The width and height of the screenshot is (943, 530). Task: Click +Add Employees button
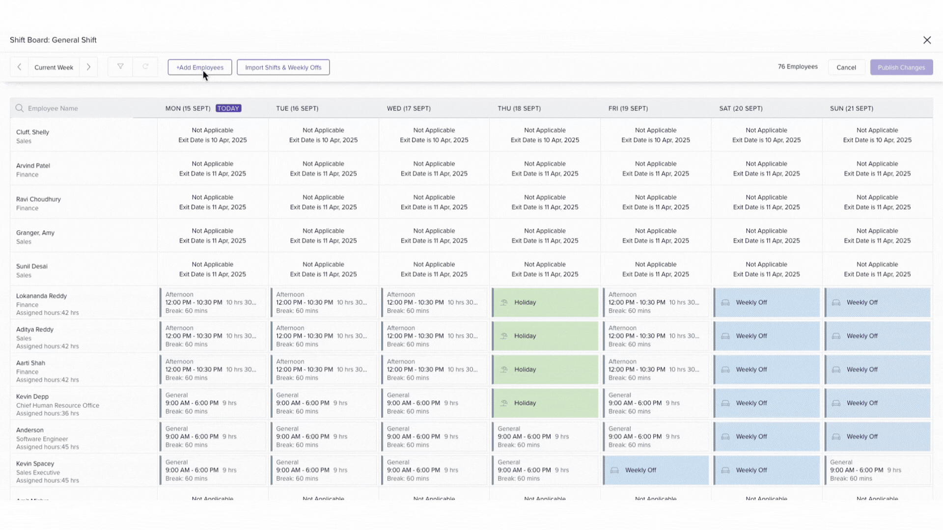click(200, 67)
